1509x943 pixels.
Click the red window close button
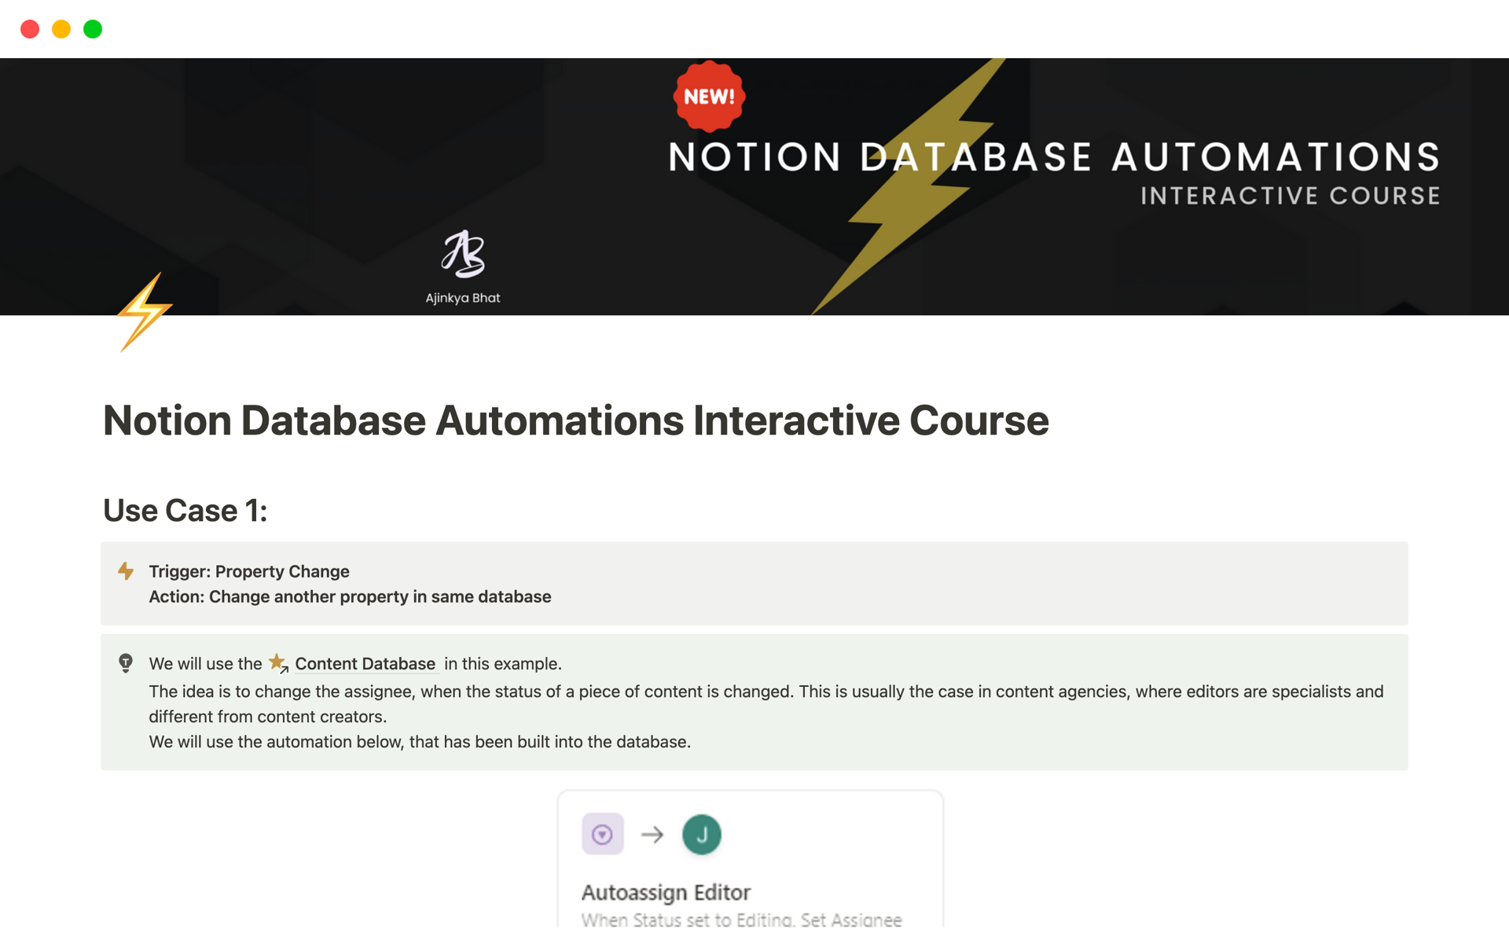(x=30, y=29)
